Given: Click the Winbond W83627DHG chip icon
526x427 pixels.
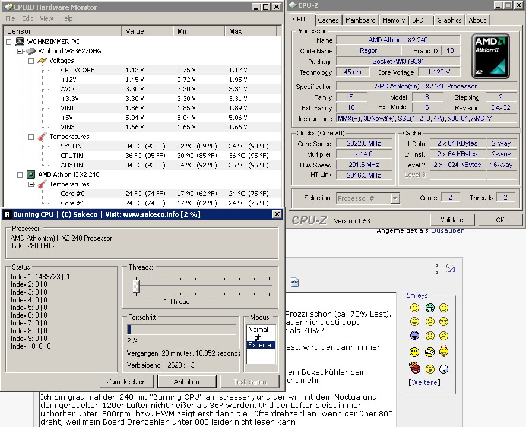Looking at the screenshot, I should [x=31, y=51].
